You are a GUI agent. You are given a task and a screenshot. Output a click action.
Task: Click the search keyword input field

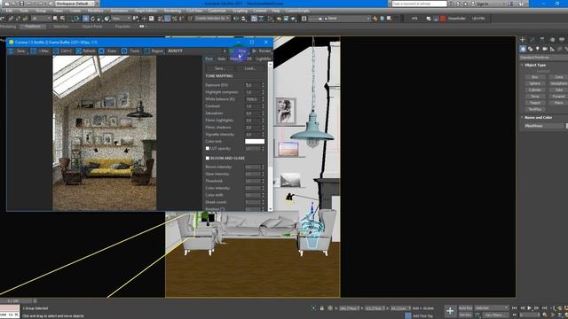(419, 4)
